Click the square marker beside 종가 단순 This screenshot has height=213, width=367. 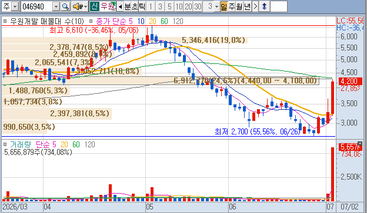pyautogui.click(x=91, y=21)
